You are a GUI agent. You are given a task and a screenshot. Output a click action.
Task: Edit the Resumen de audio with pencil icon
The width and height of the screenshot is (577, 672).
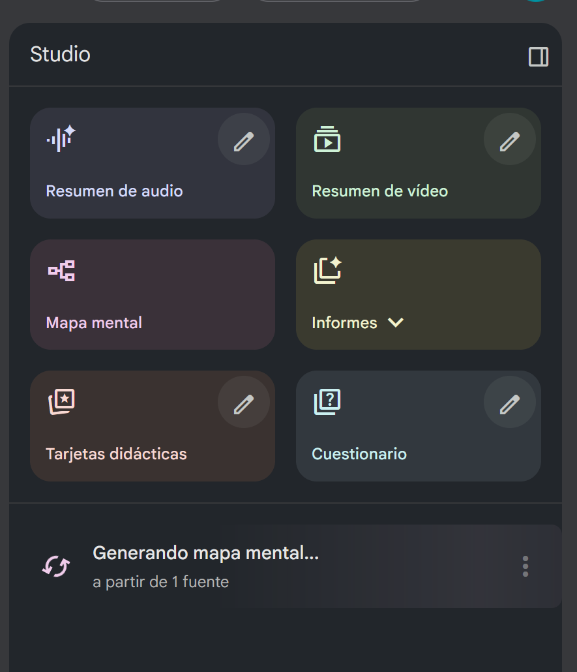pos(244,139)
